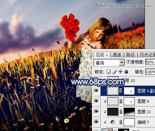This screenshot has width=155, height=131.
Task: Select the layer named 图层 11
Action: (144, 112)
